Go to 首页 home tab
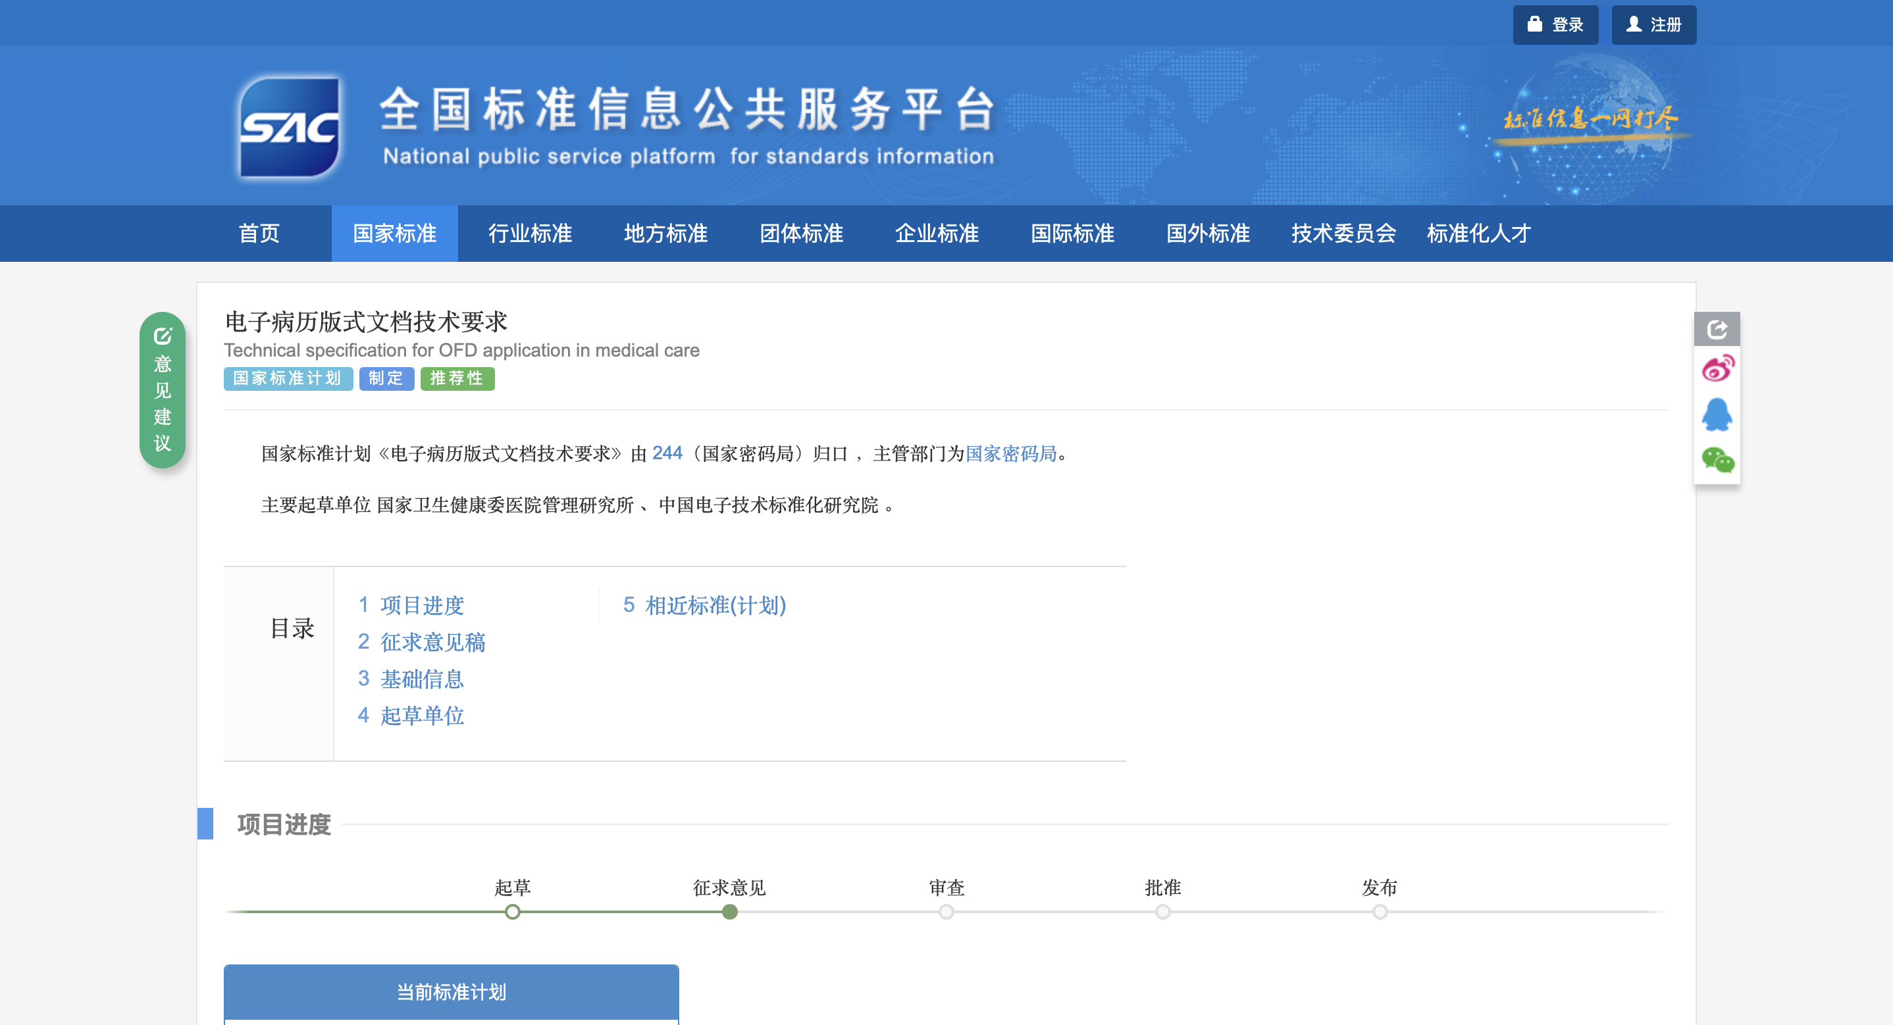This screenshot has width=1893, height=1025. coord(259,234)
